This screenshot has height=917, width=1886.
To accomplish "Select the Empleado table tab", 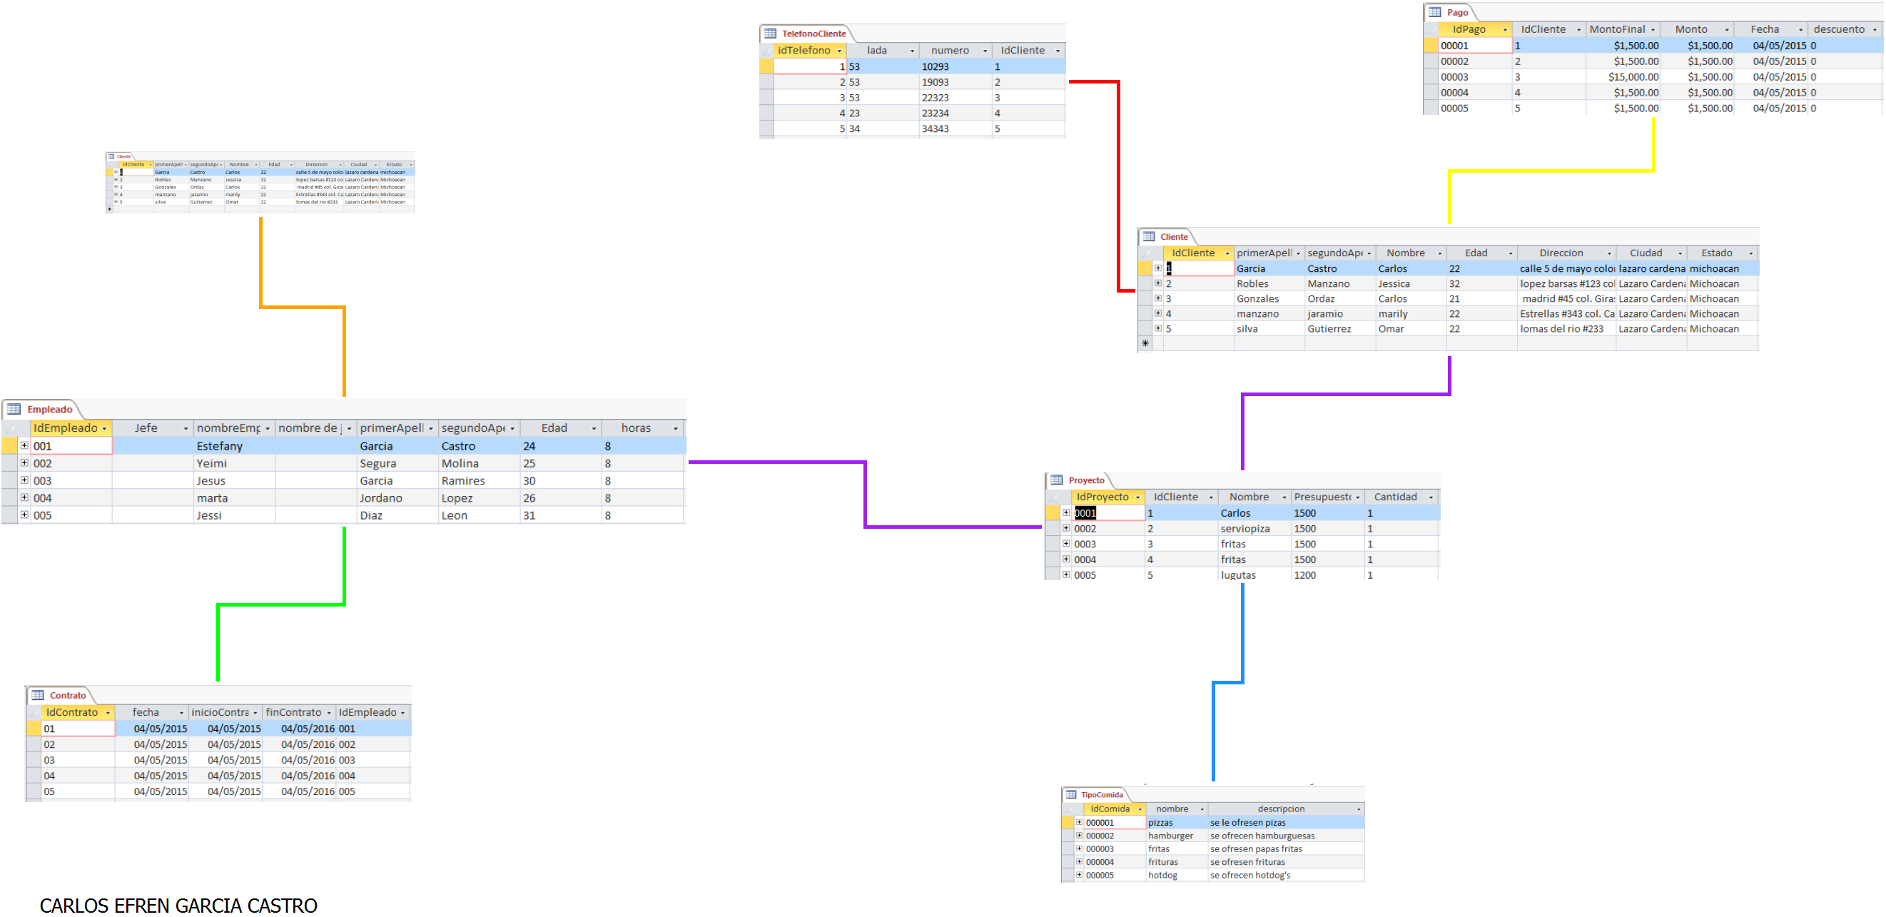I will point(49,410).
